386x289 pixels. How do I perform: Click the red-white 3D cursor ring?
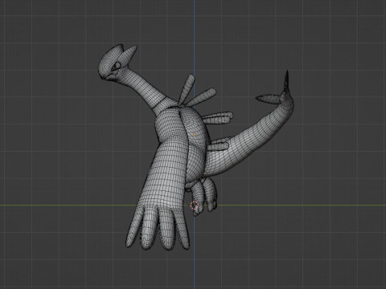pyautogui.click(x=195, y=206)
